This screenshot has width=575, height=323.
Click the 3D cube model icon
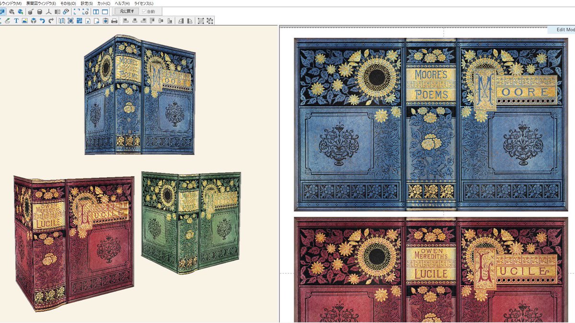click(x=34, y=21)
